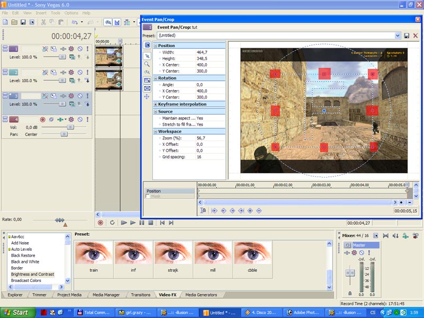Screen dimensions: 424x318
Task: Pause playback in the transport bar
Action: pos(142,223)
